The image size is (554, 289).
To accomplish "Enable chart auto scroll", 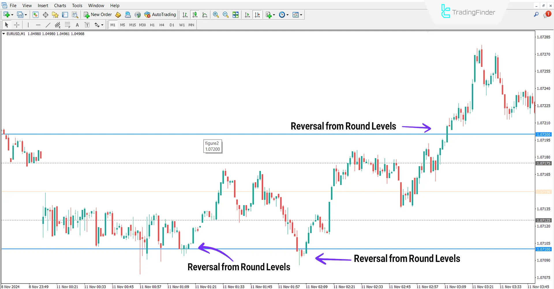I will [247, 15].
